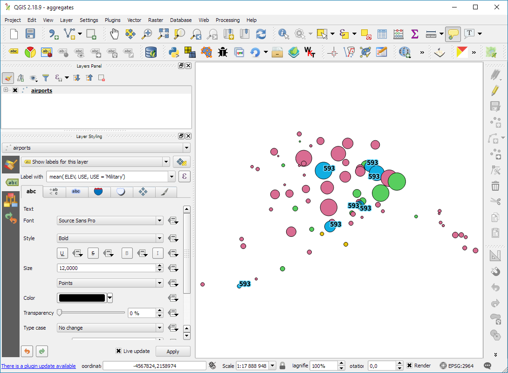The width and height of the screenshot is (508, 373).
Task: Open the Python console icon
Action: [x=174, y=52]
